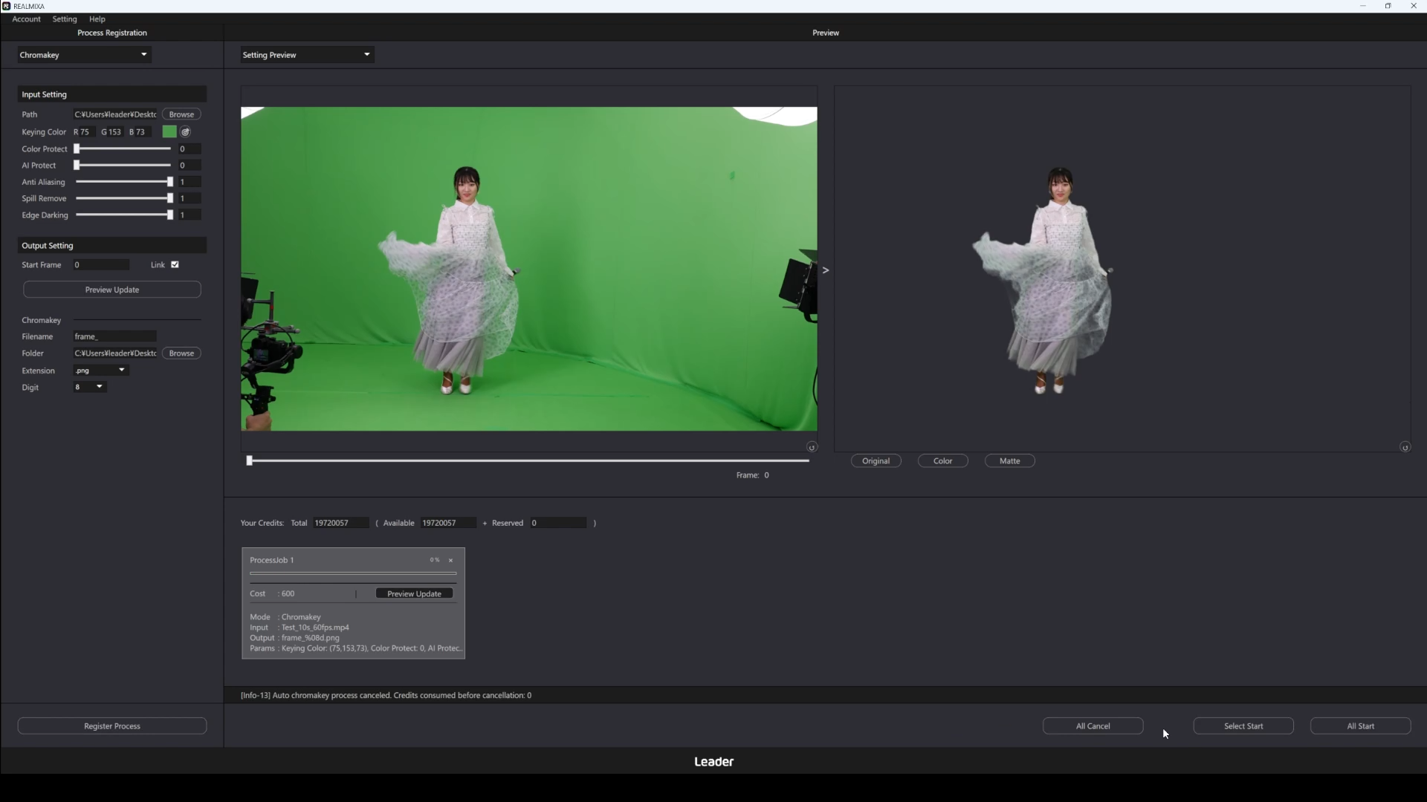1427x802 pixels.
Task: Click the Info-13 status message
Action: coord(386,696)
